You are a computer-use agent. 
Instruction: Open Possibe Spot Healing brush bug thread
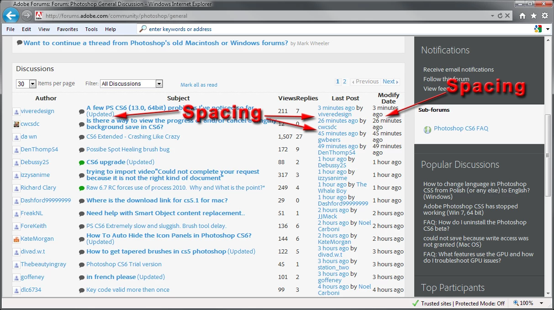[x=128, y=150]
